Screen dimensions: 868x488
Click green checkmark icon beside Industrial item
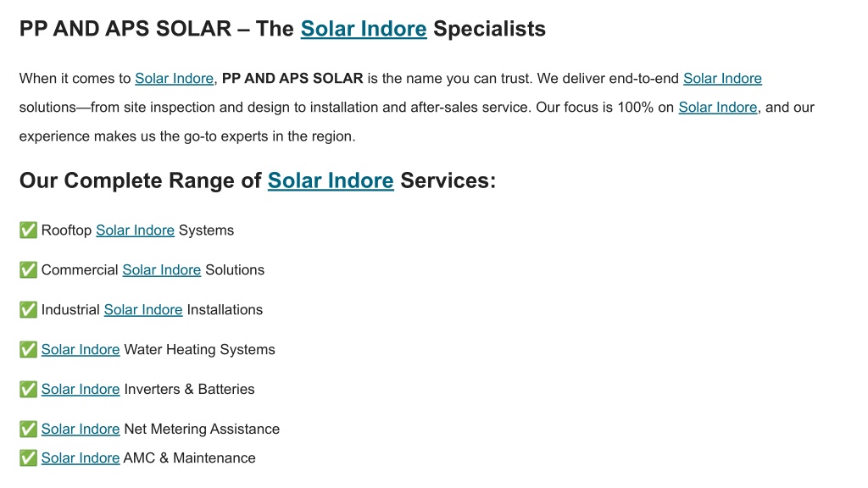pos(28,310)
